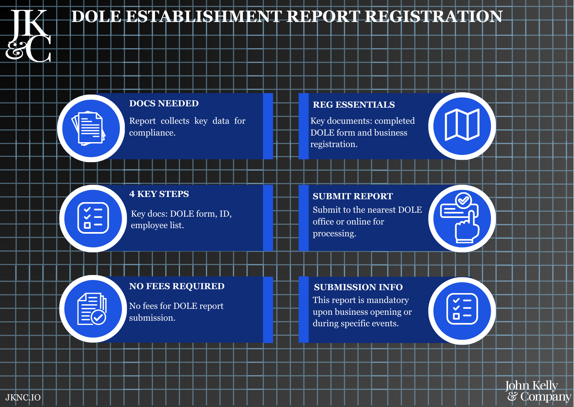The width and height of the screenshot is (574, 407).
Task: Click the REG ESSENTIALS heading text
Action: (354, 105)
